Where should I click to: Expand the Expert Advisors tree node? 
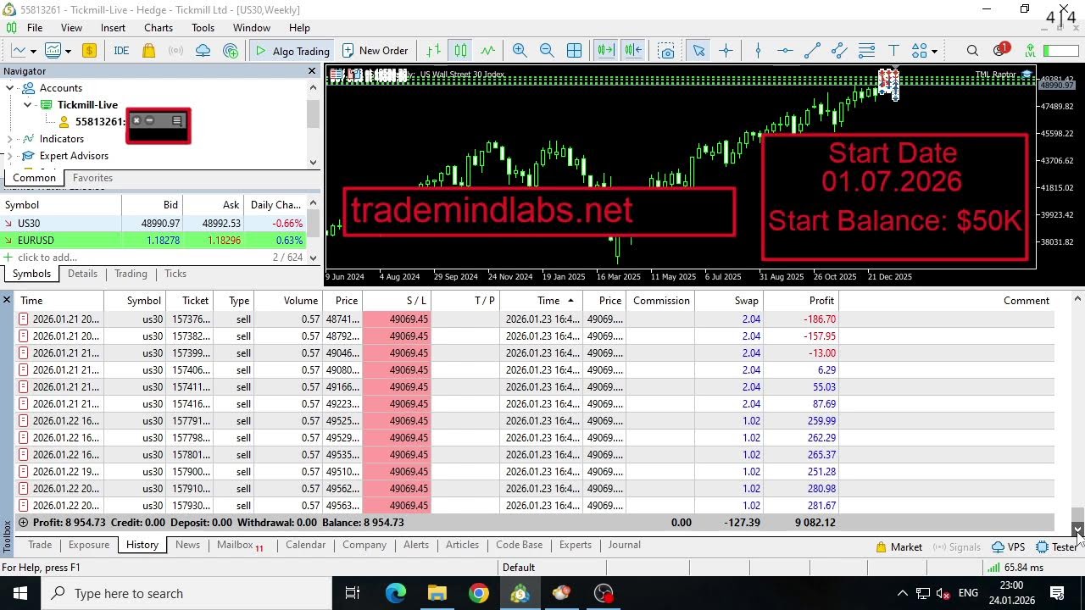pyautogui.click(x=10, y=156)
